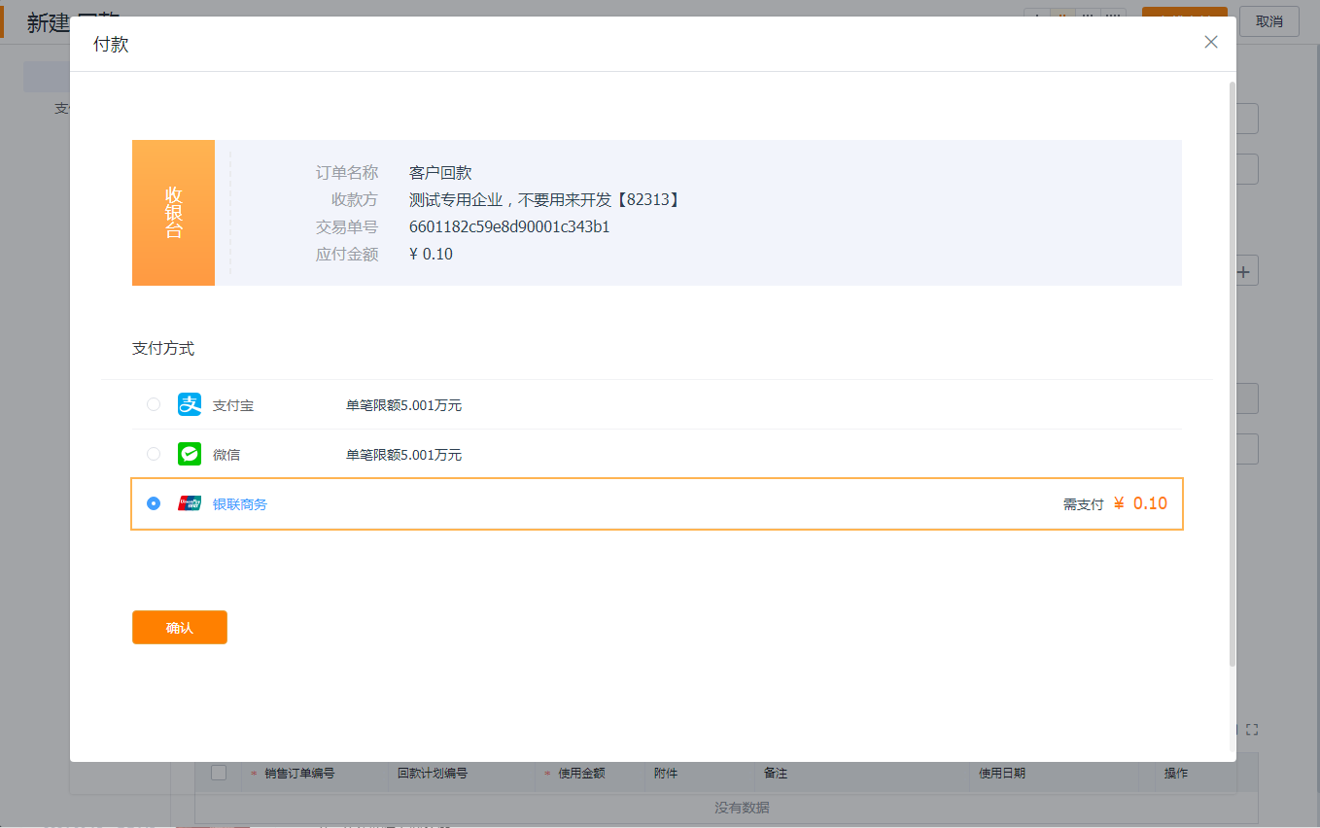Click the 银联商务 label text

240,504
